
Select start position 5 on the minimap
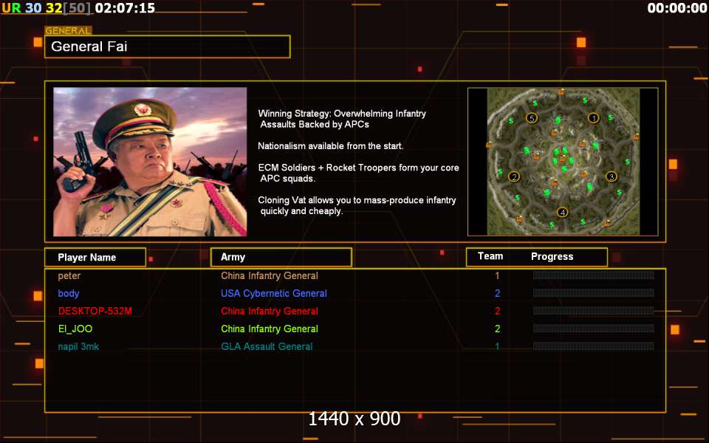532,118
